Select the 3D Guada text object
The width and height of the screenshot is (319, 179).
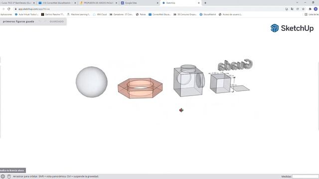(x=235, y=65)
